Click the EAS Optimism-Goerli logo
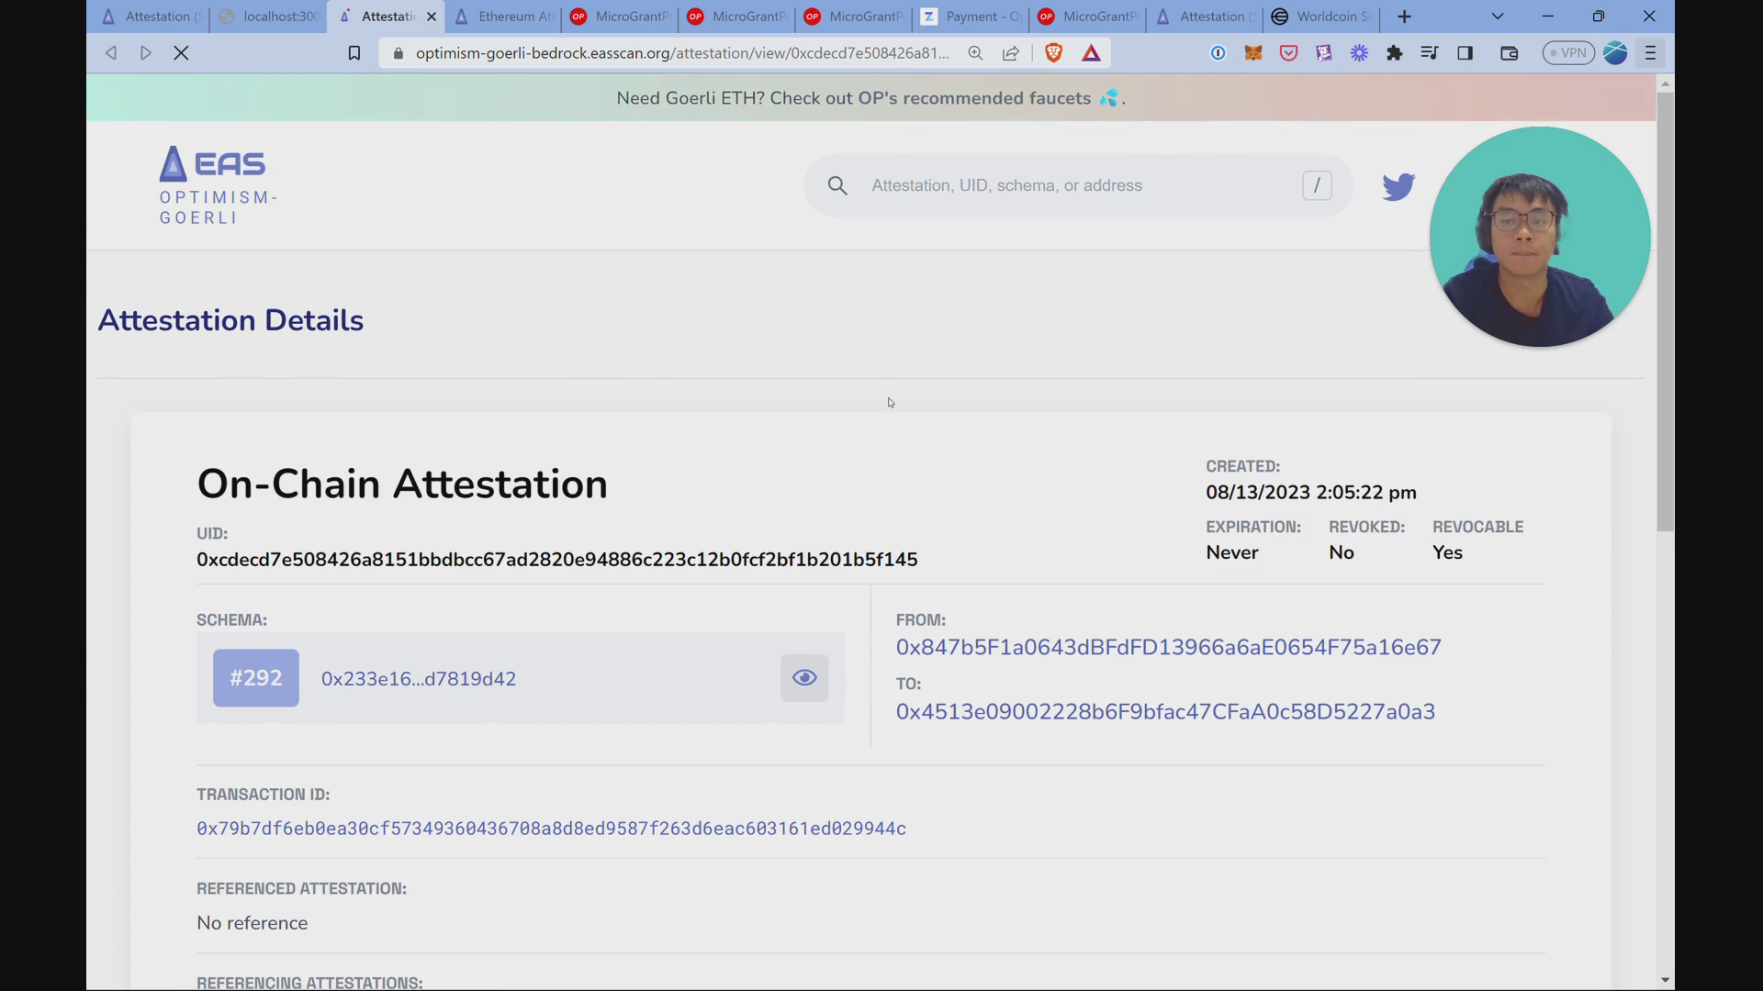Viewport: 1763px width, 991px height. point(218,185)
